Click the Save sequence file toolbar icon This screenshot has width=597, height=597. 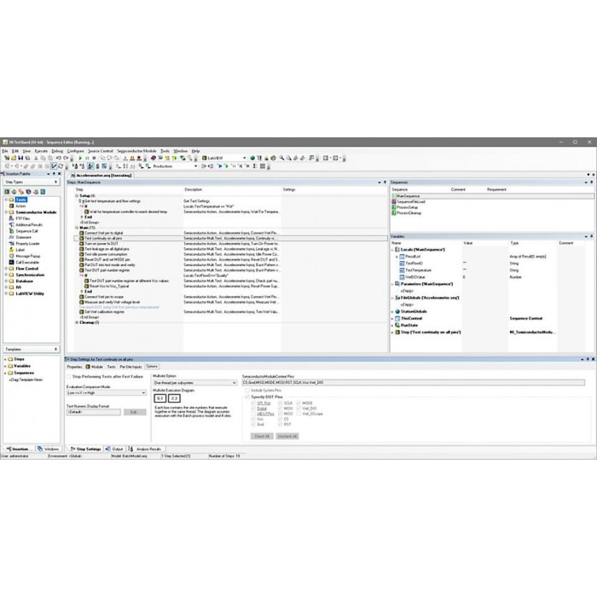(21, 158)
